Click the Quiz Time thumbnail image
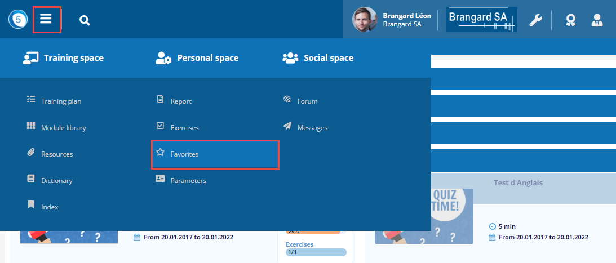This screenshot has width=616, height=263. [424, 217]
